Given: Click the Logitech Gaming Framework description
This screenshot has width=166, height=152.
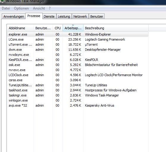Looking at the screenshot, I should click(105, 39).
